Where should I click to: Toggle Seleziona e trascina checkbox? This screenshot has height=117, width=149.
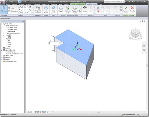point(122,115)
